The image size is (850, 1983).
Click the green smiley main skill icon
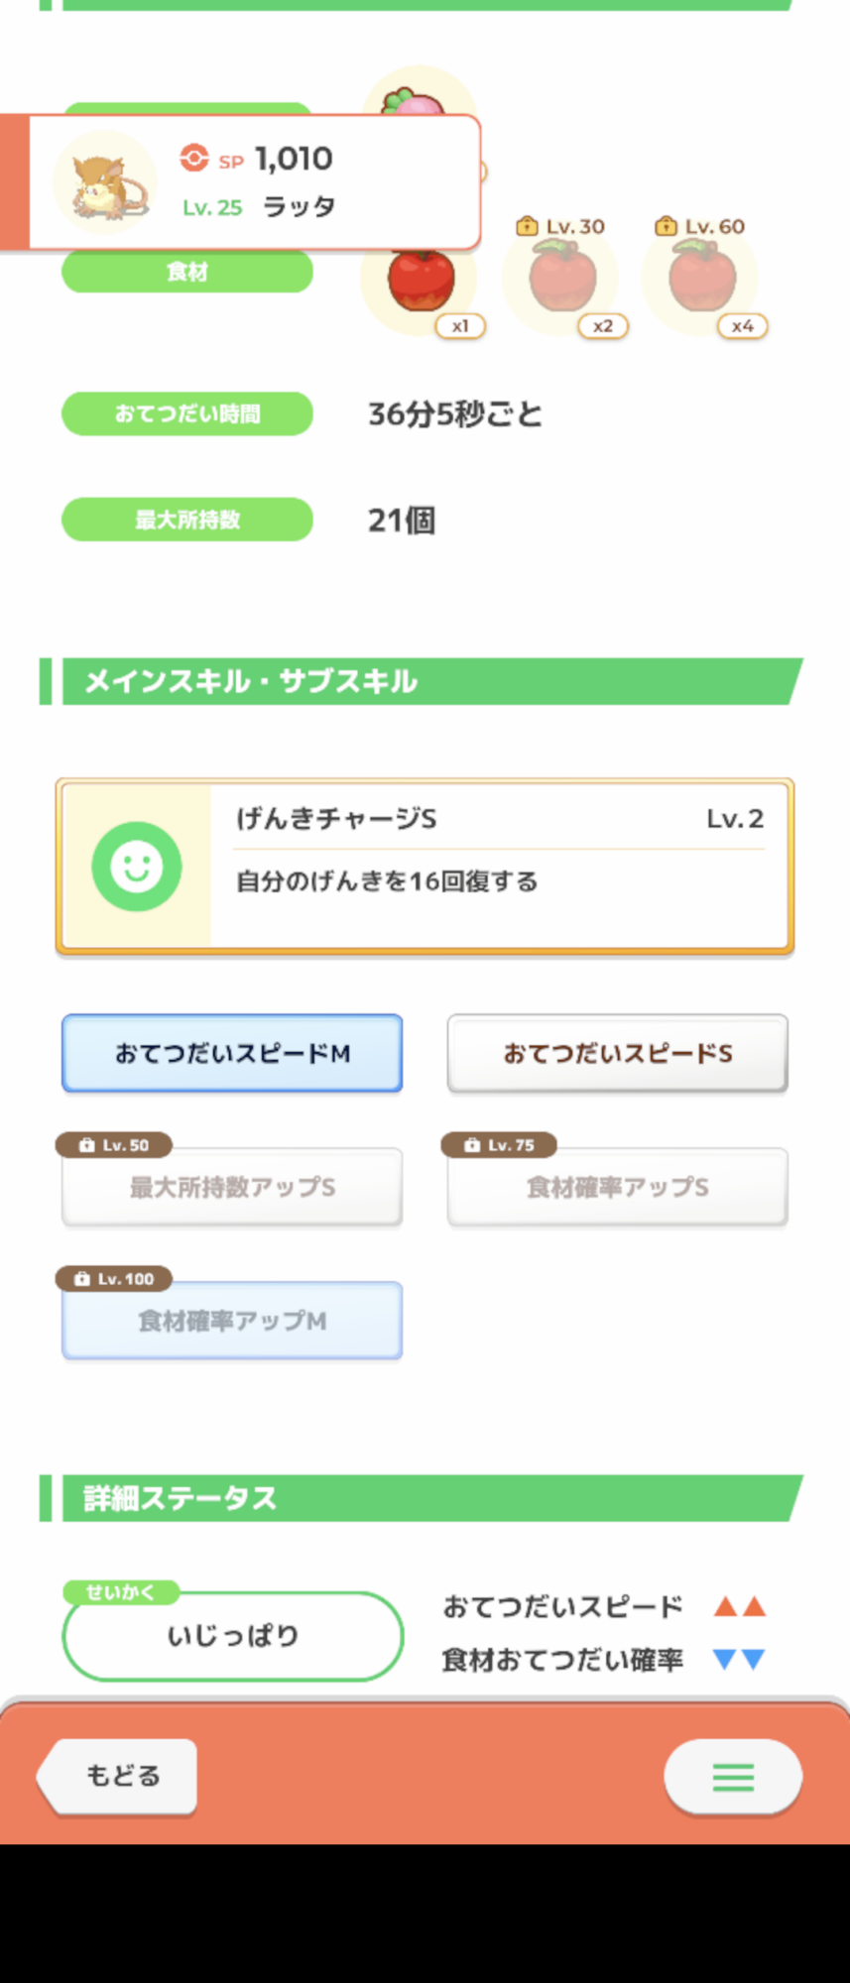click(x=137, y=867)
